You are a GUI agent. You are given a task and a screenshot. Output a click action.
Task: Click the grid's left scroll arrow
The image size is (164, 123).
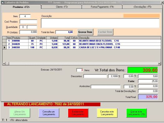pyautogui.click(x=4, y=63)
